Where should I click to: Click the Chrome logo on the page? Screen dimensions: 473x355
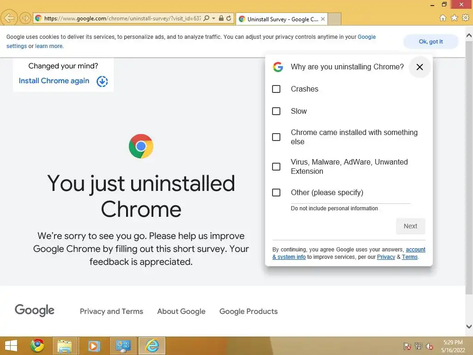[x=141, y=146]
